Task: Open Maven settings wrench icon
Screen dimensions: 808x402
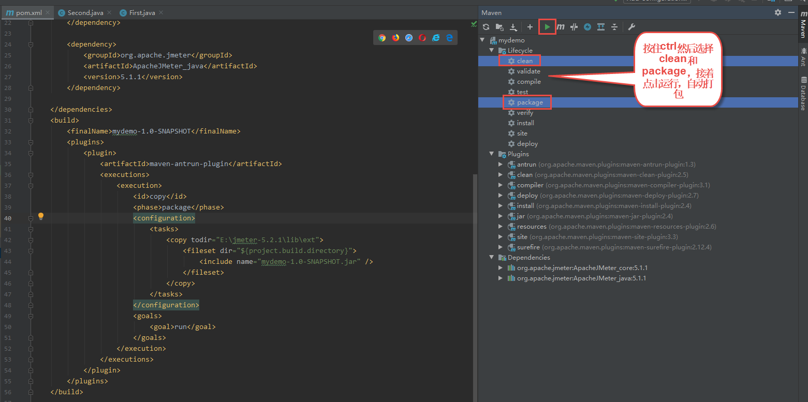Action: (631, 27)
